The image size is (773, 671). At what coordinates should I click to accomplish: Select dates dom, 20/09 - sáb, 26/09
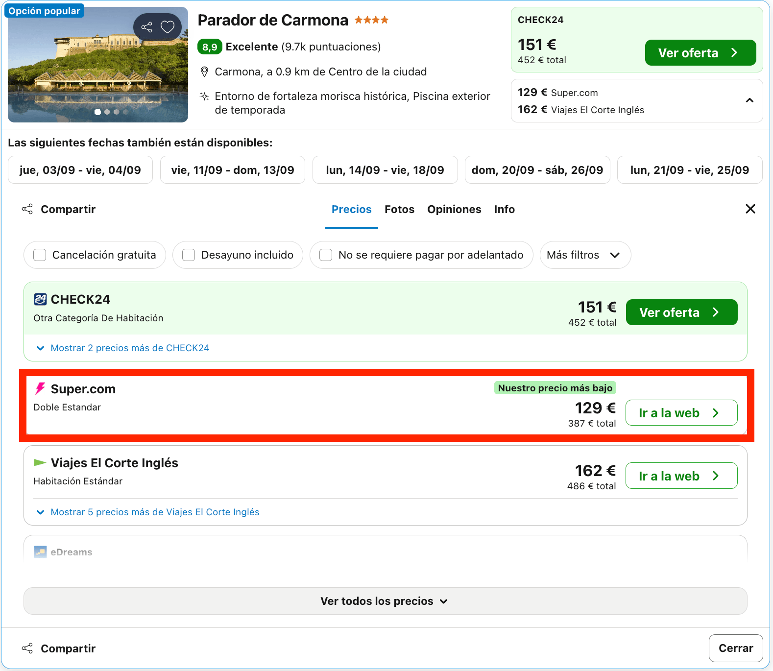point(537,170)
